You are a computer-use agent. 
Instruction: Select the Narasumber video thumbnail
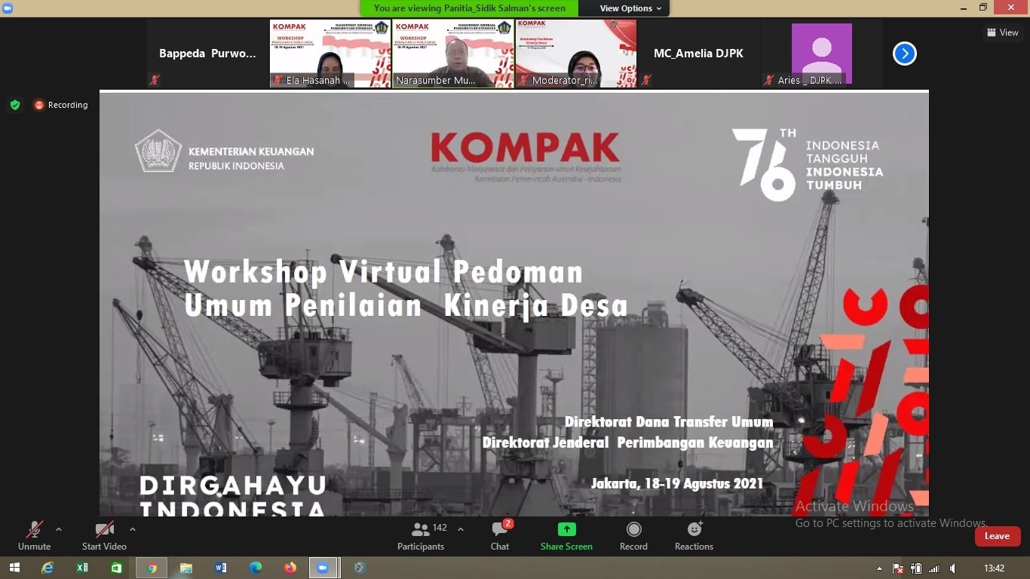[452, 54]
